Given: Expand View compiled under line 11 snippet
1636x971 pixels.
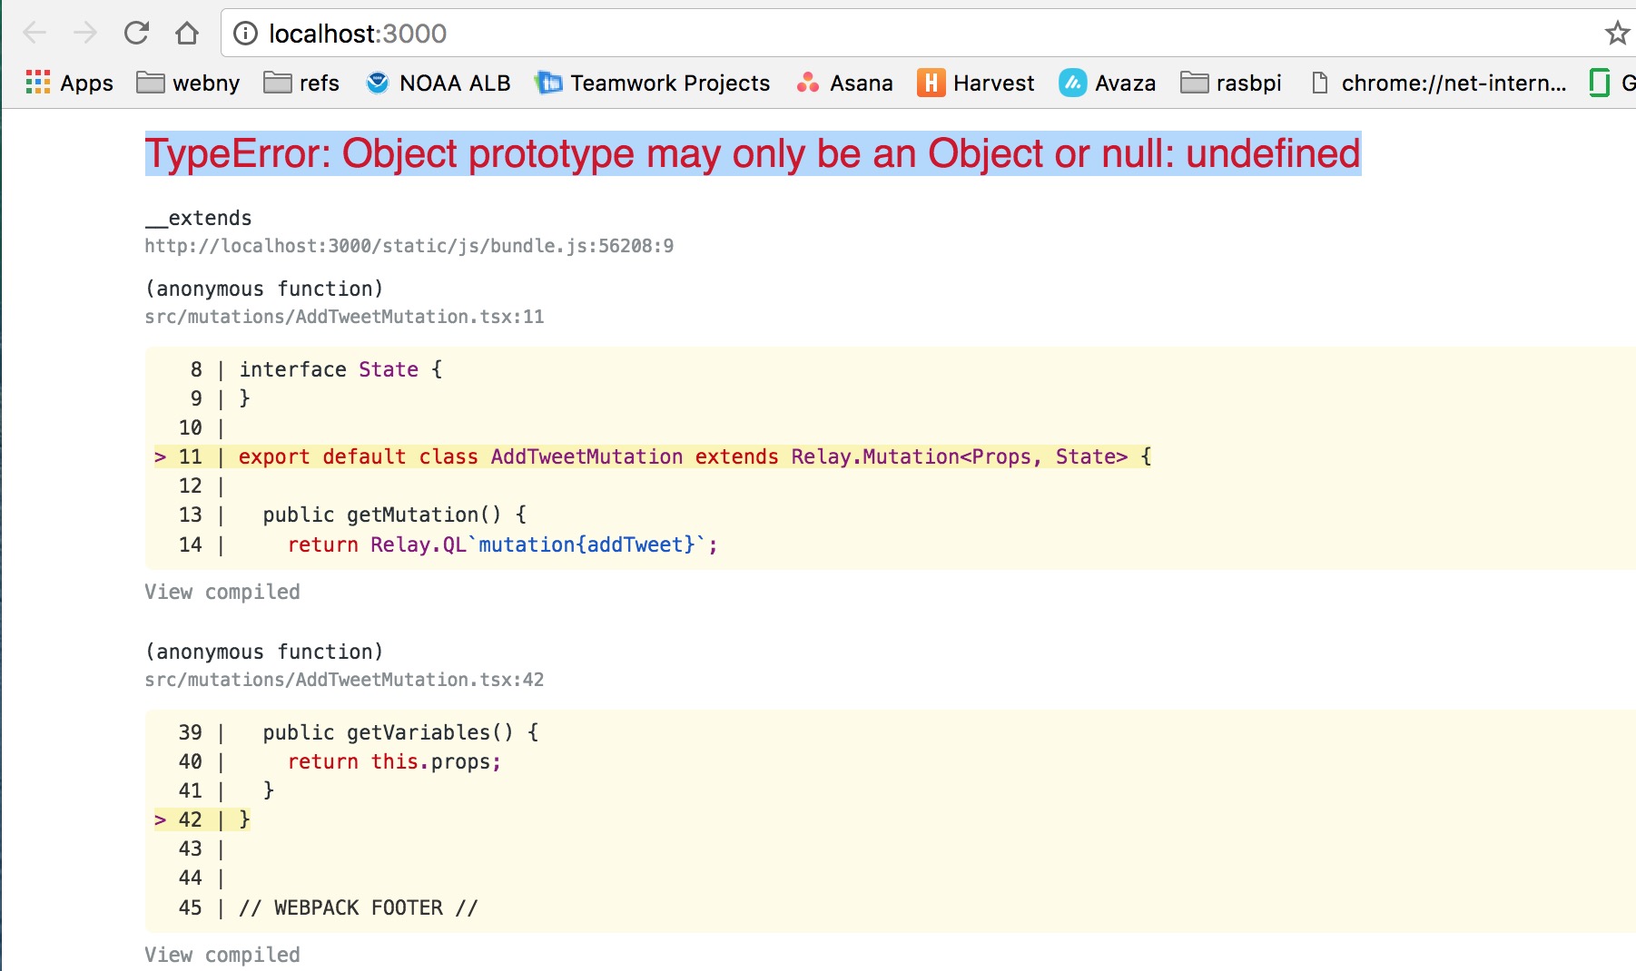Looking at the screenshot, I should pyautogui.click(x=222, y=592).
